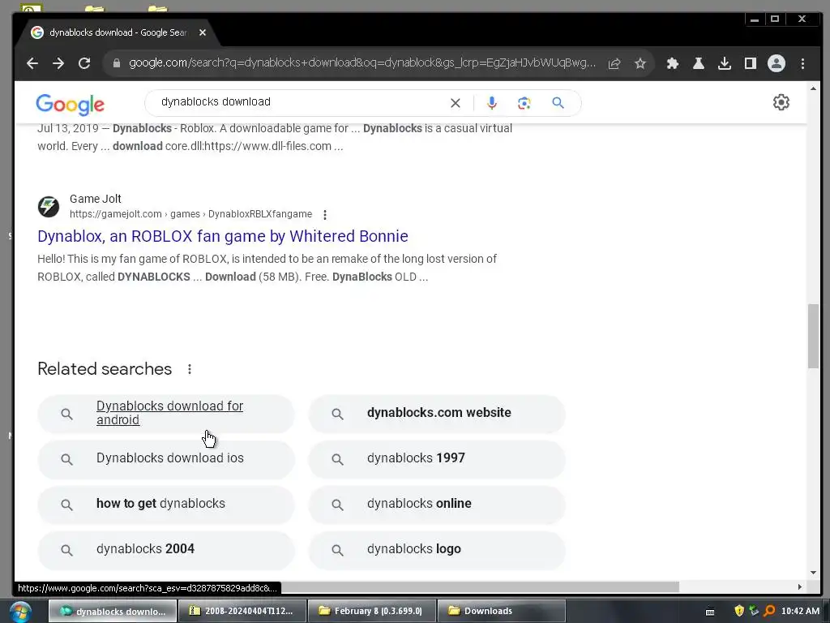Open the Windows Start orb
Image resolution: width=830 pixels, height=623 pixels.
click(20, 612)
